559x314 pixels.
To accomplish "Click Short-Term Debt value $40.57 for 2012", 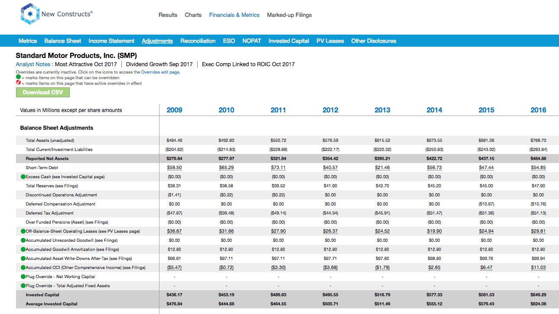I will [x=330, y=167].
